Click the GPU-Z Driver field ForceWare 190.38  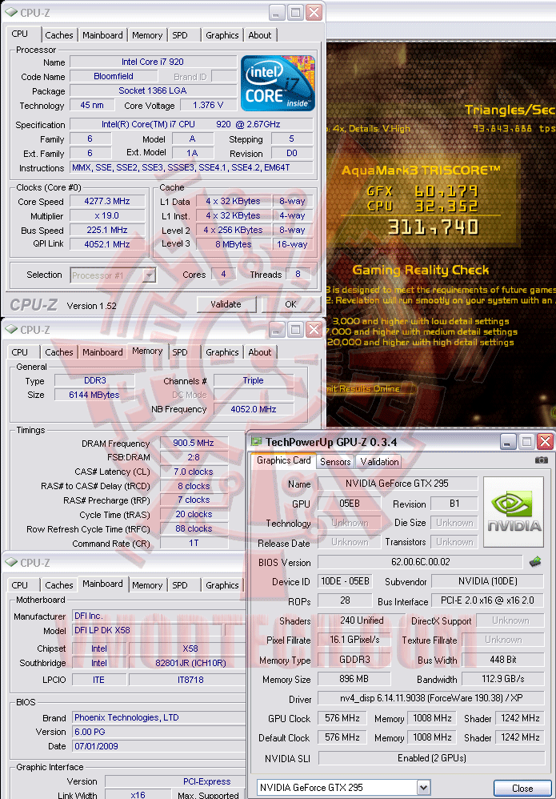pyautogui.click(x=431, y=698)
